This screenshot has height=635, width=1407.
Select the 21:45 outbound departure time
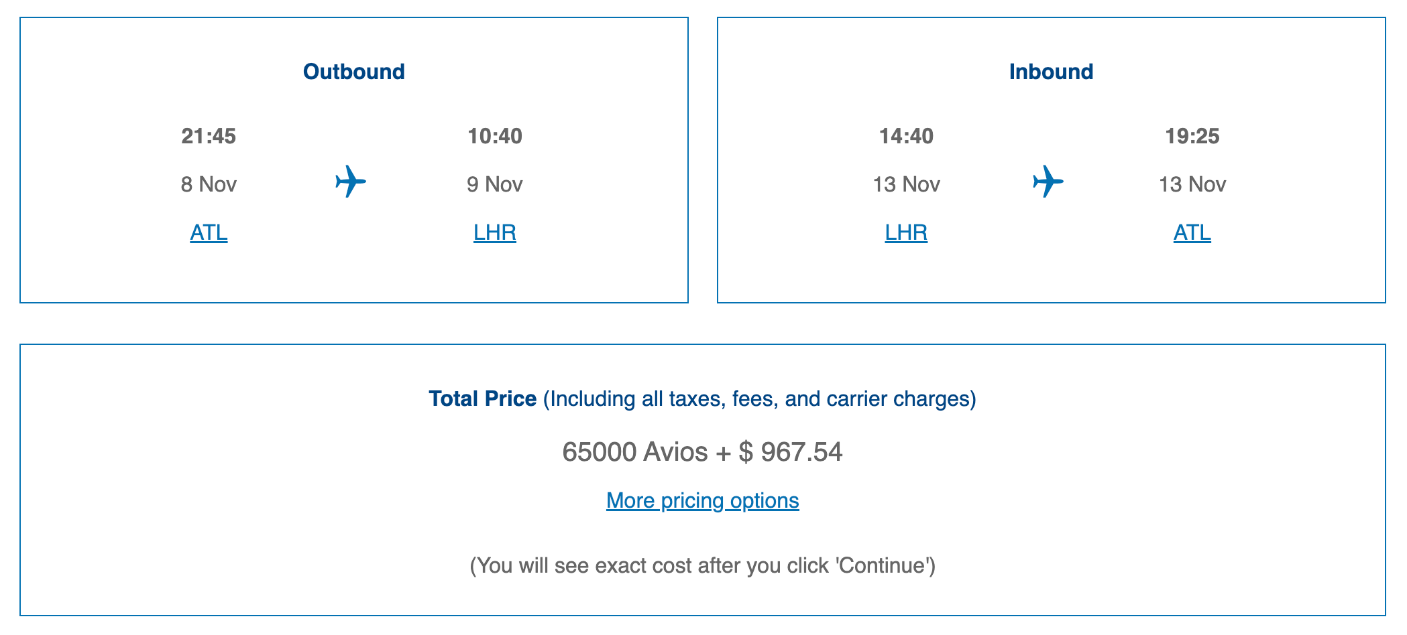pos(209,136)
